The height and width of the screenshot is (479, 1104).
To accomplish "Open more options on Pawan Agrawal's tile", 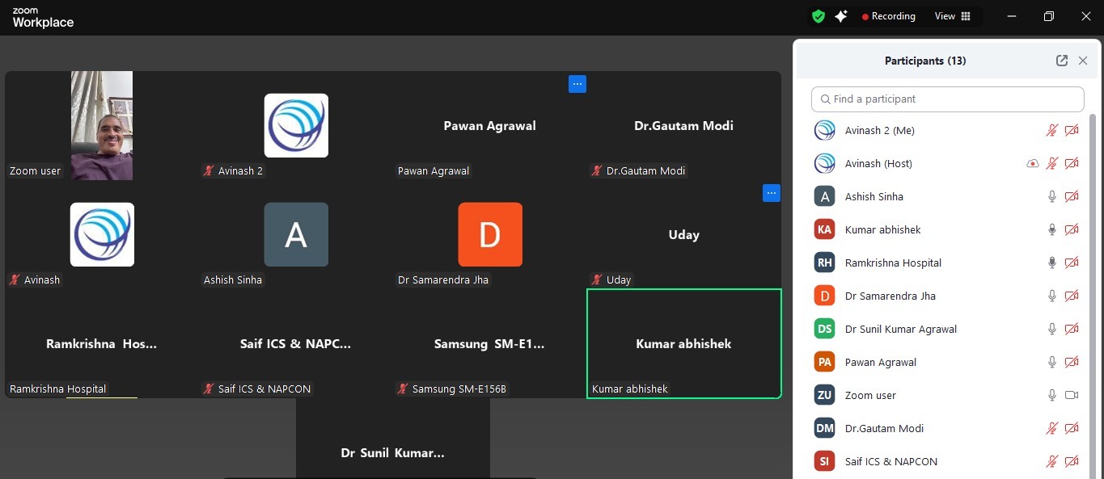I will (x=577, y=84).
